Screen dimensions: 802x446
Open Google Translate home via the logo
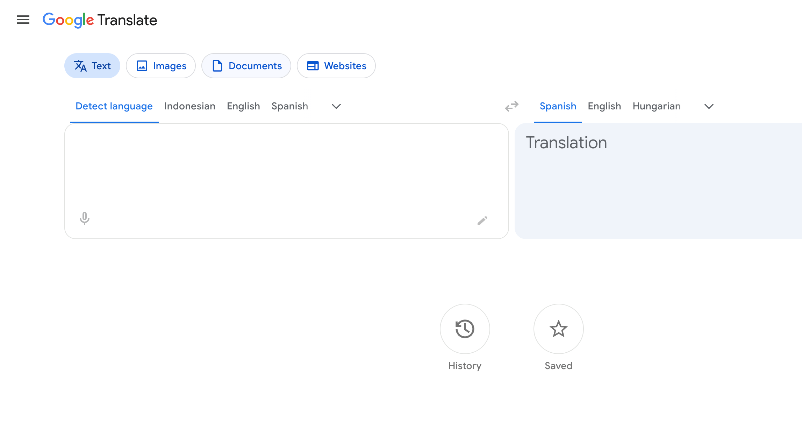100,20
